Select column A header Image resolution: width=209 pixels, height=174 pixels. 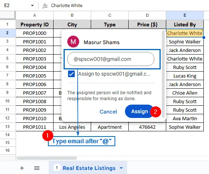point(35,15)
